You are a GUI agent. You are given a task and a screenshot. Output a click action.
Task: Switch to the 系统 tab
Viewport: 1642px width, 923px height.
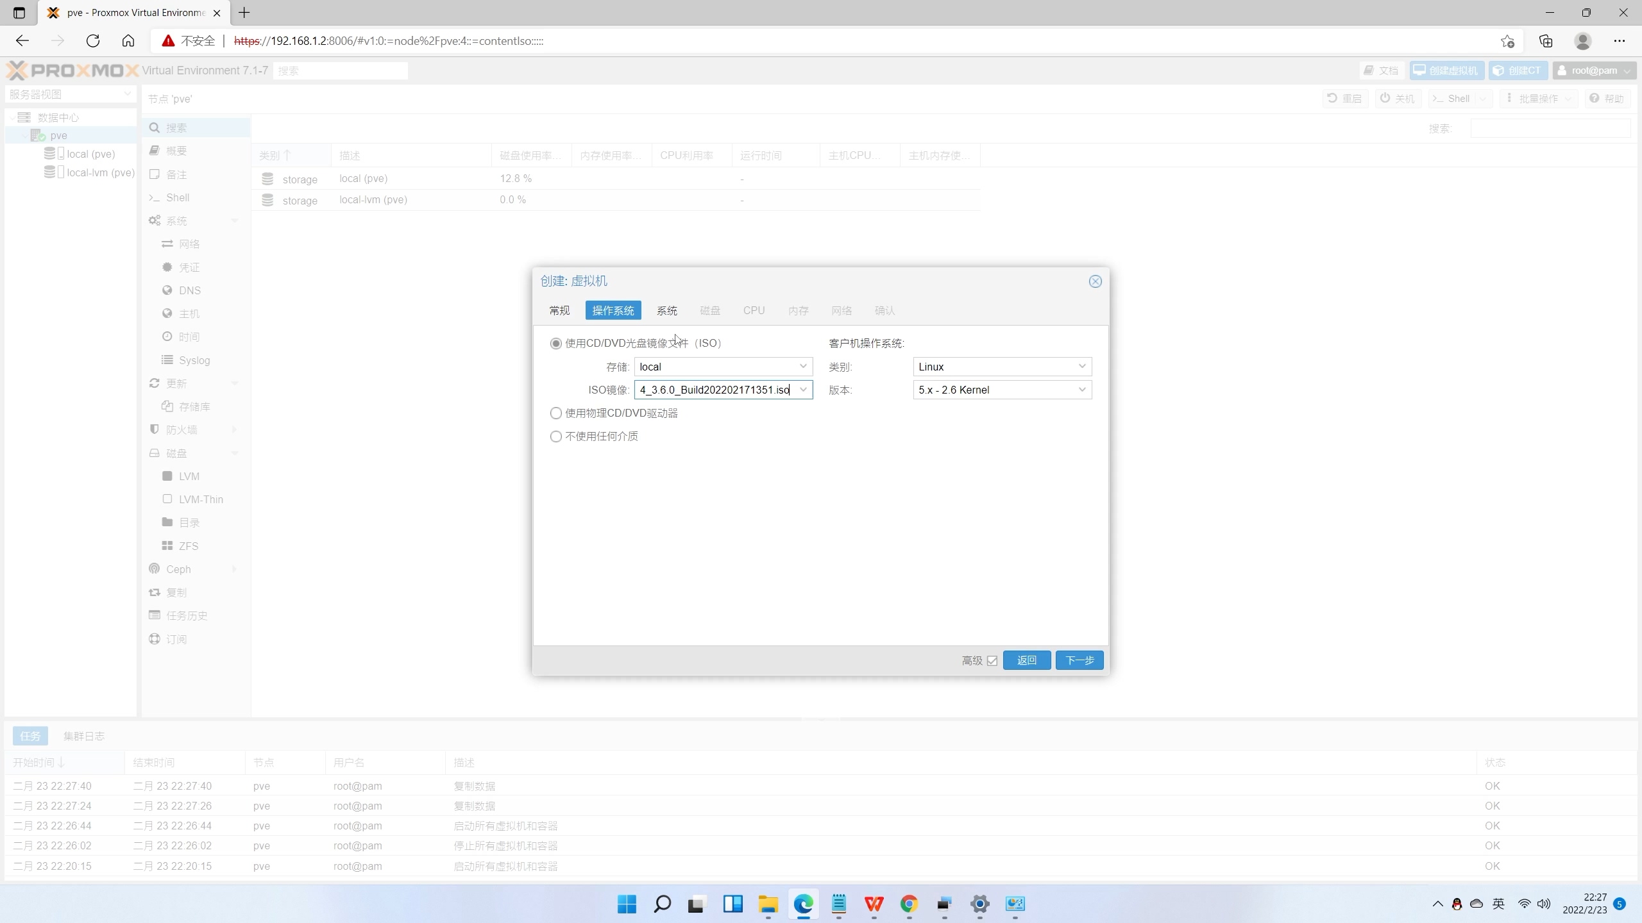pos(666,311)
